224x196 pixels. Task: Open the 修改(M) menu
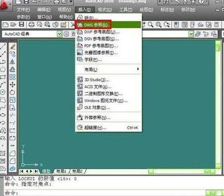[x=188, y=10]
